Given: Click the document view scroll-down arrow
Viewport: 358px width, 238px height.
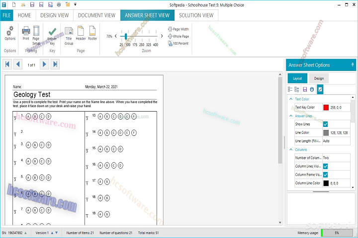Looking at the screenshot, I should (x=280, y=223).
